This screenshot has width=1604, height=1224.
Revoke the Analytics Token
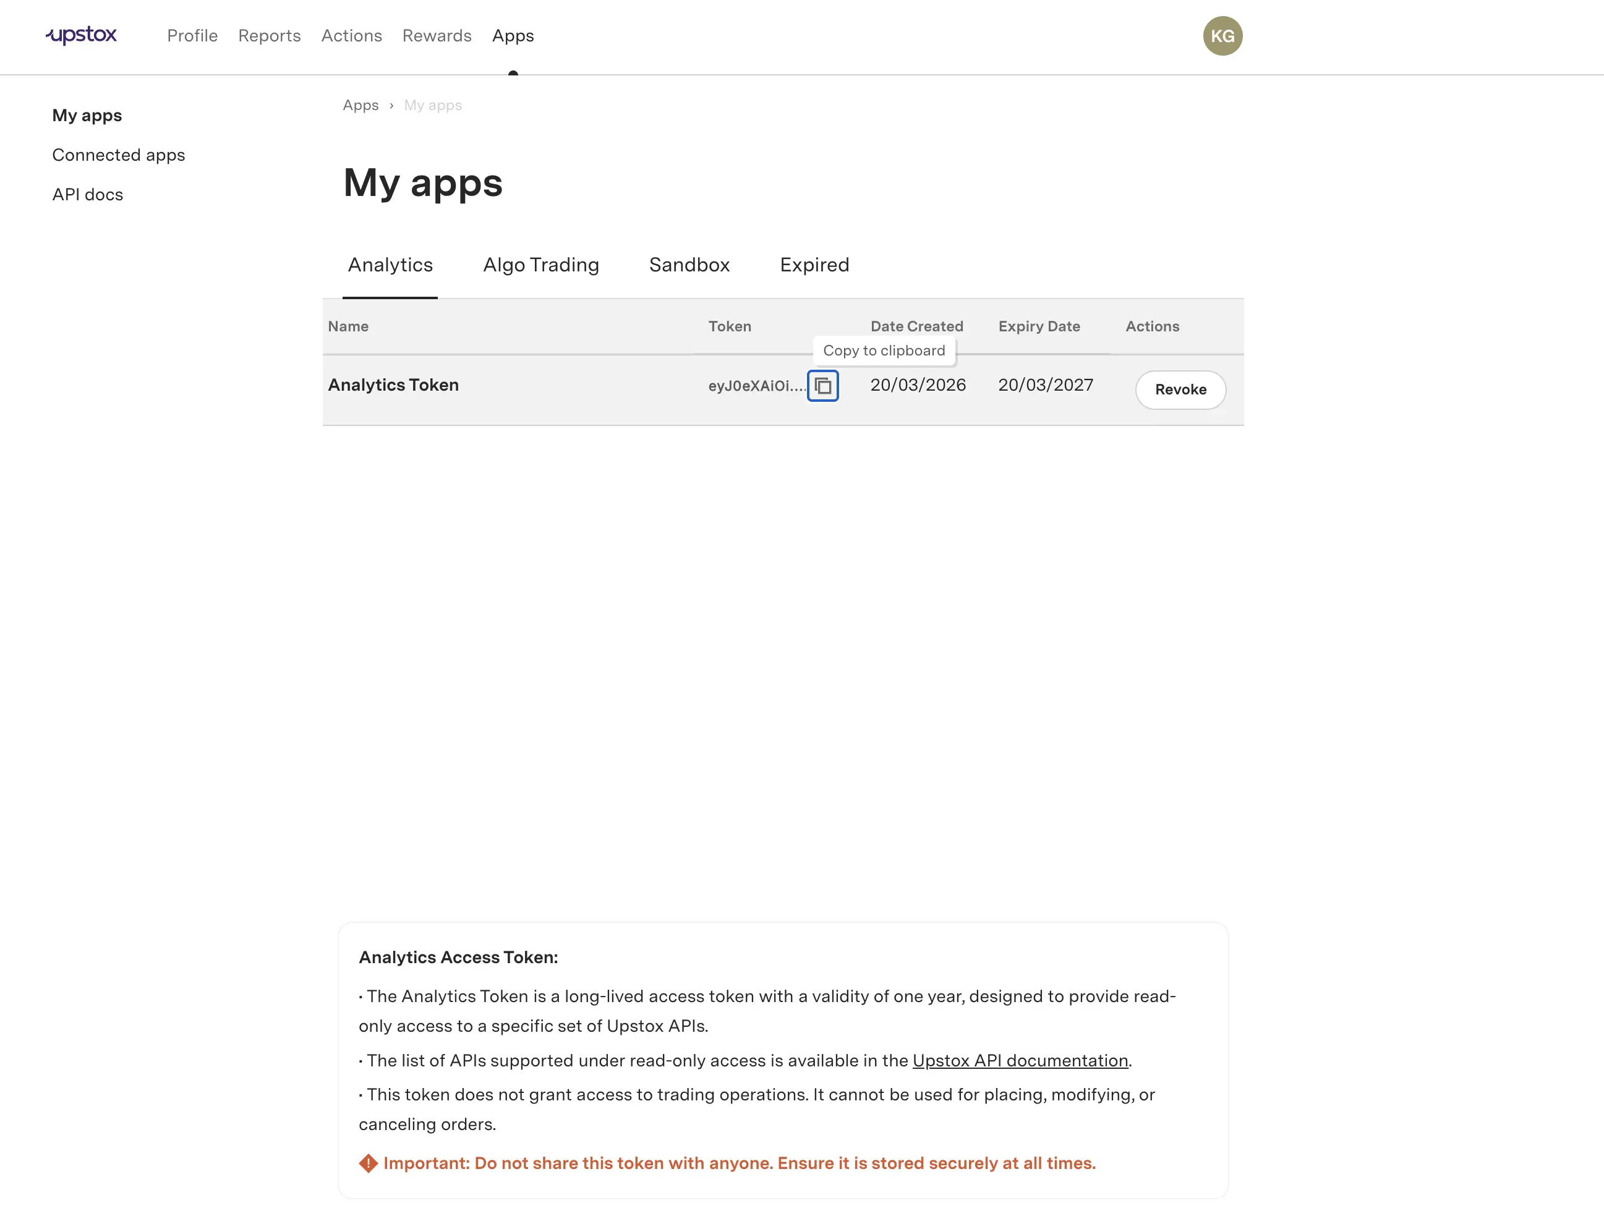click(1179, 390)
